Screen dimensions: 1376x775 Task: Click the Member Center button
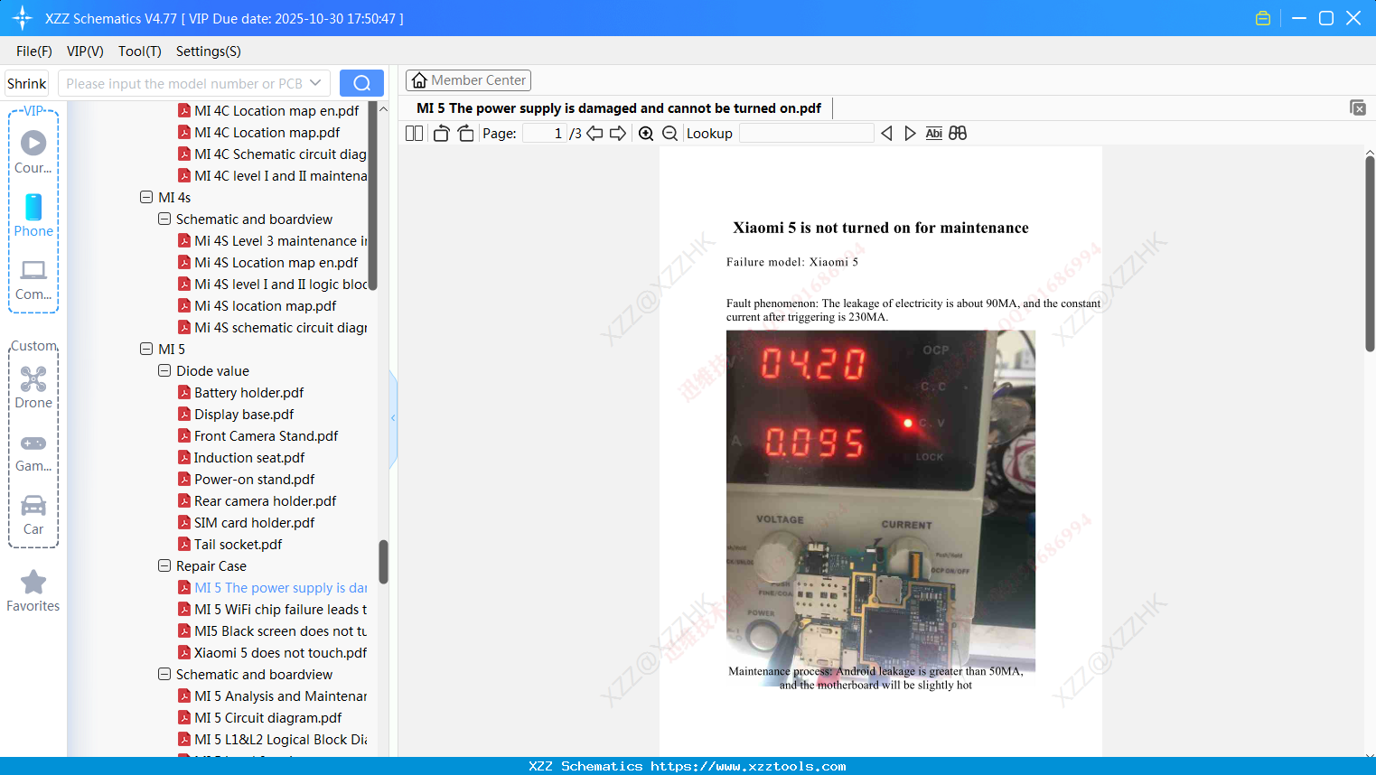[x=468, y=79]
